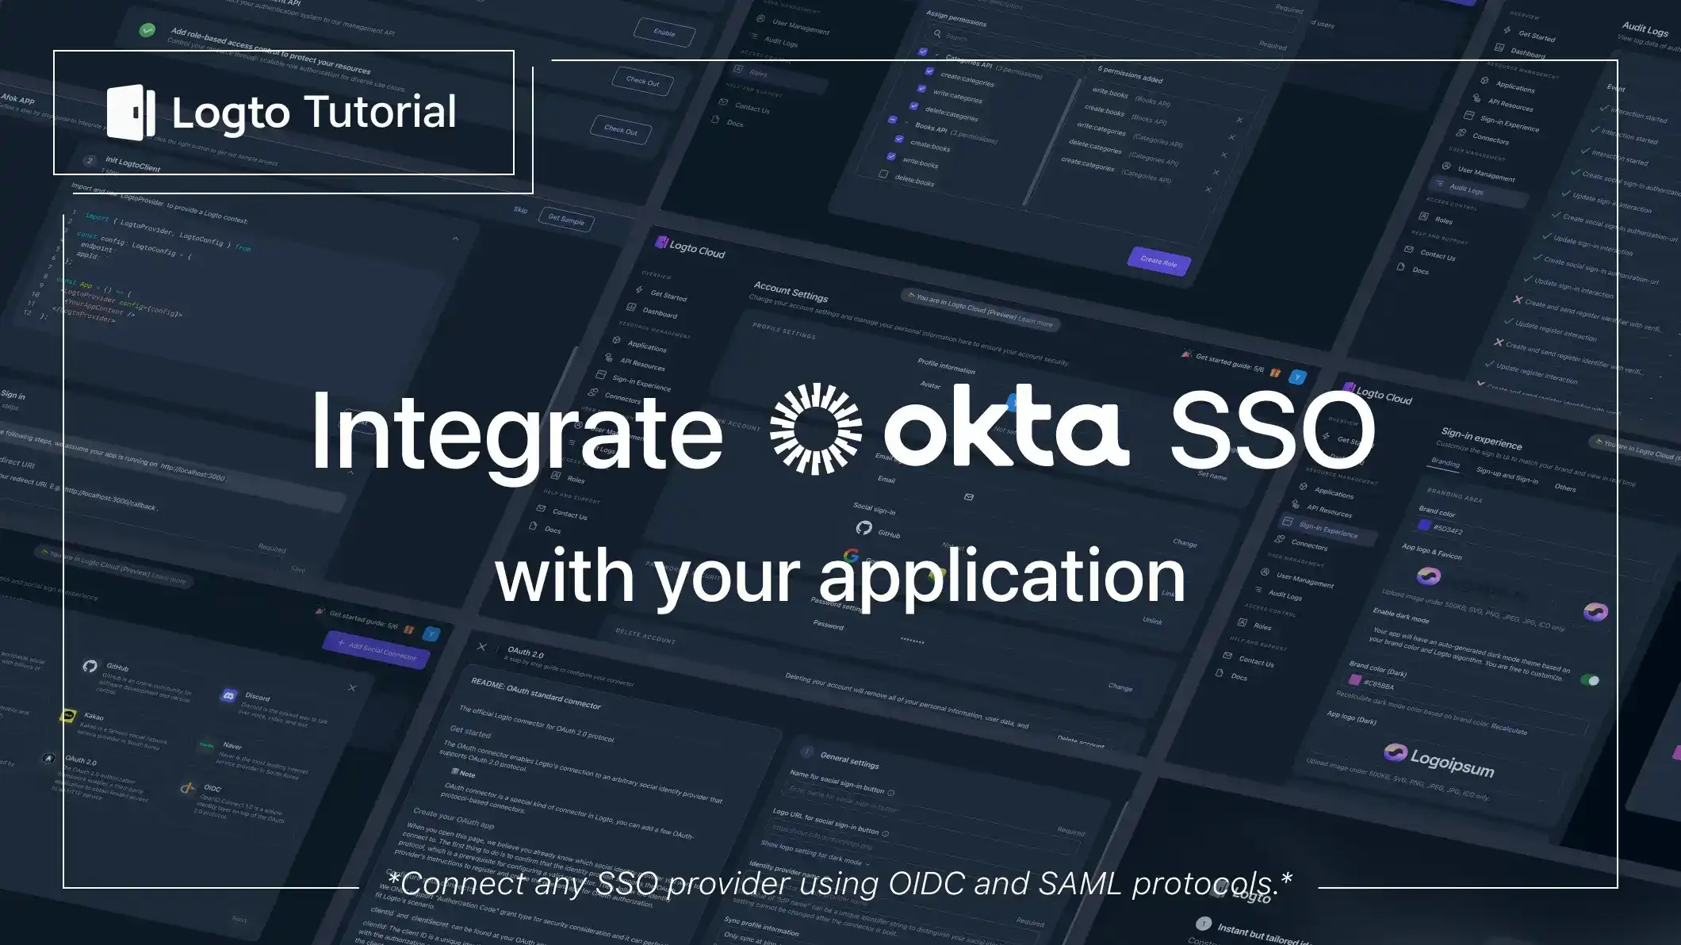Image resolution: width=1681 pixels, height=945 pixels.
Task: Click the Connectors sidebar icon
Action: pos(1280,538)
